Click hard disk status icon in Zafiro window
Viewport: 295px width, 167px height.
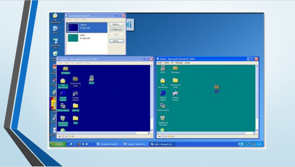[159, 136]
